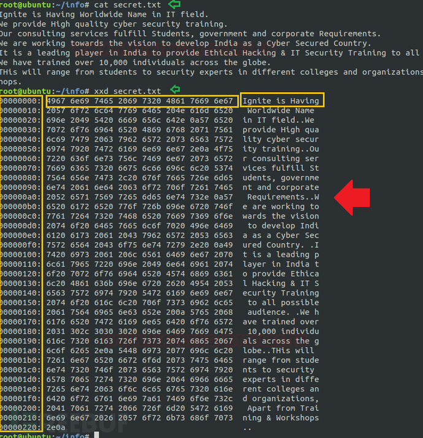Select ASCII text 'provide High qua'
This screenshot has width=423, height=438.
pyautogui.click(x=281, y=130)
